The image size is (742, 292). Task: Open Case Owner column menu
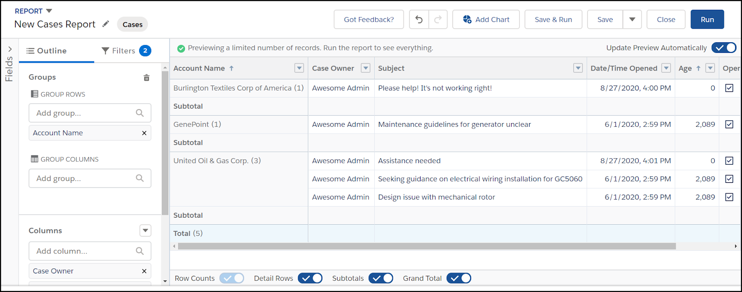point(365,68)
